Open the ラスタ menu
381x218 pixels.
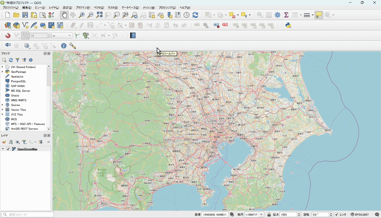click(x=113, y=8)
